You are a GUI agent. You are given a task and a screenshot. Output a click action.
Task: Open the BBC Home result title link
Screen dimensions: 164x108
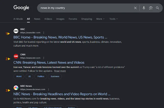click(x=60, y=37)
